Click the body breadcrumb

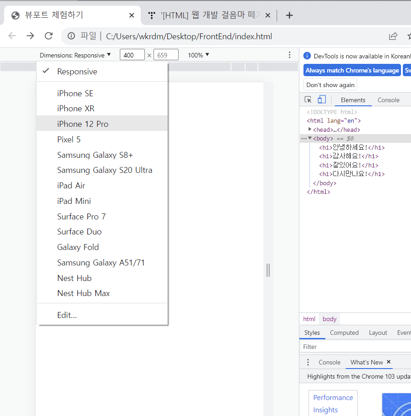(329, 319)
